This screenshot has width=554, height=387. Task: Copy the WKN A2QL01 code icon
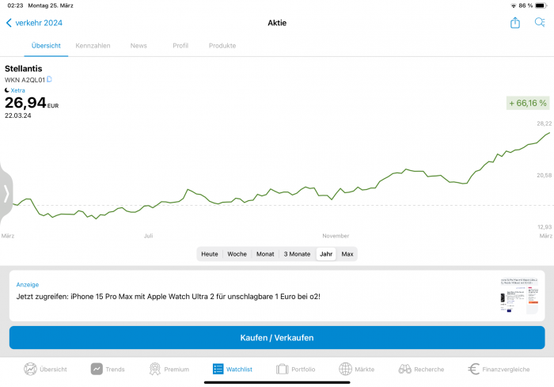[x=49, y=79]
